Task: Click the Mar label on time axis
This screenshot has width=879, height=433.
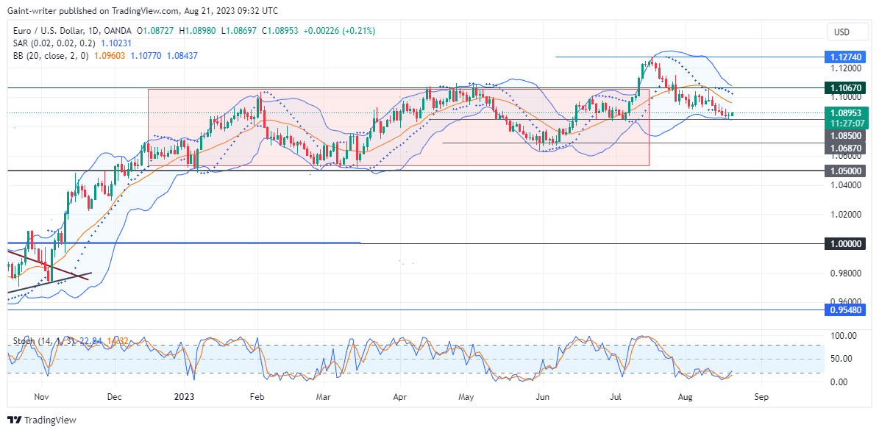Action: coord(322,396)
